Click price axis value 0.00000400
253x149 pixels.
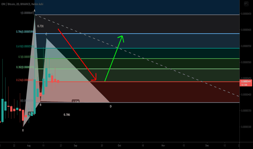(246, 95)
